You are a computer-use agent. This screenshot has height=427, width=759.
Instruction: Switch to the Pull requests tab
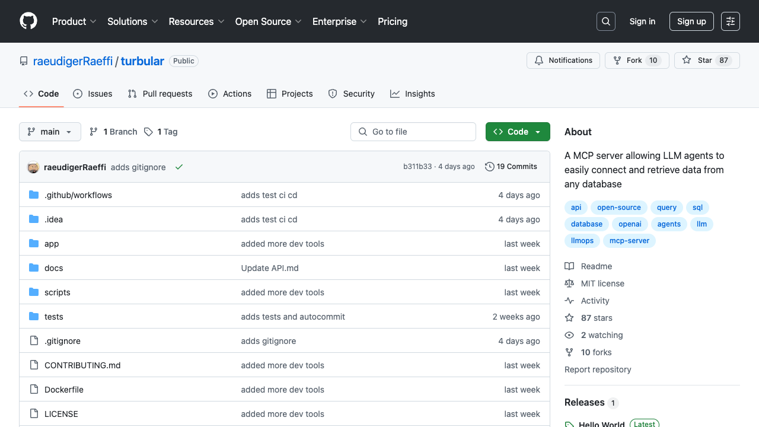pyautogui.click(x=160, y=94)
